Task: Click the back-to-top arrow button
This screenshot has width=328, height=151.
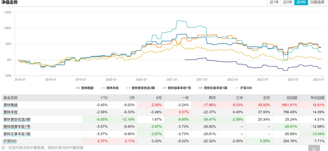Action: coord(314,148)
